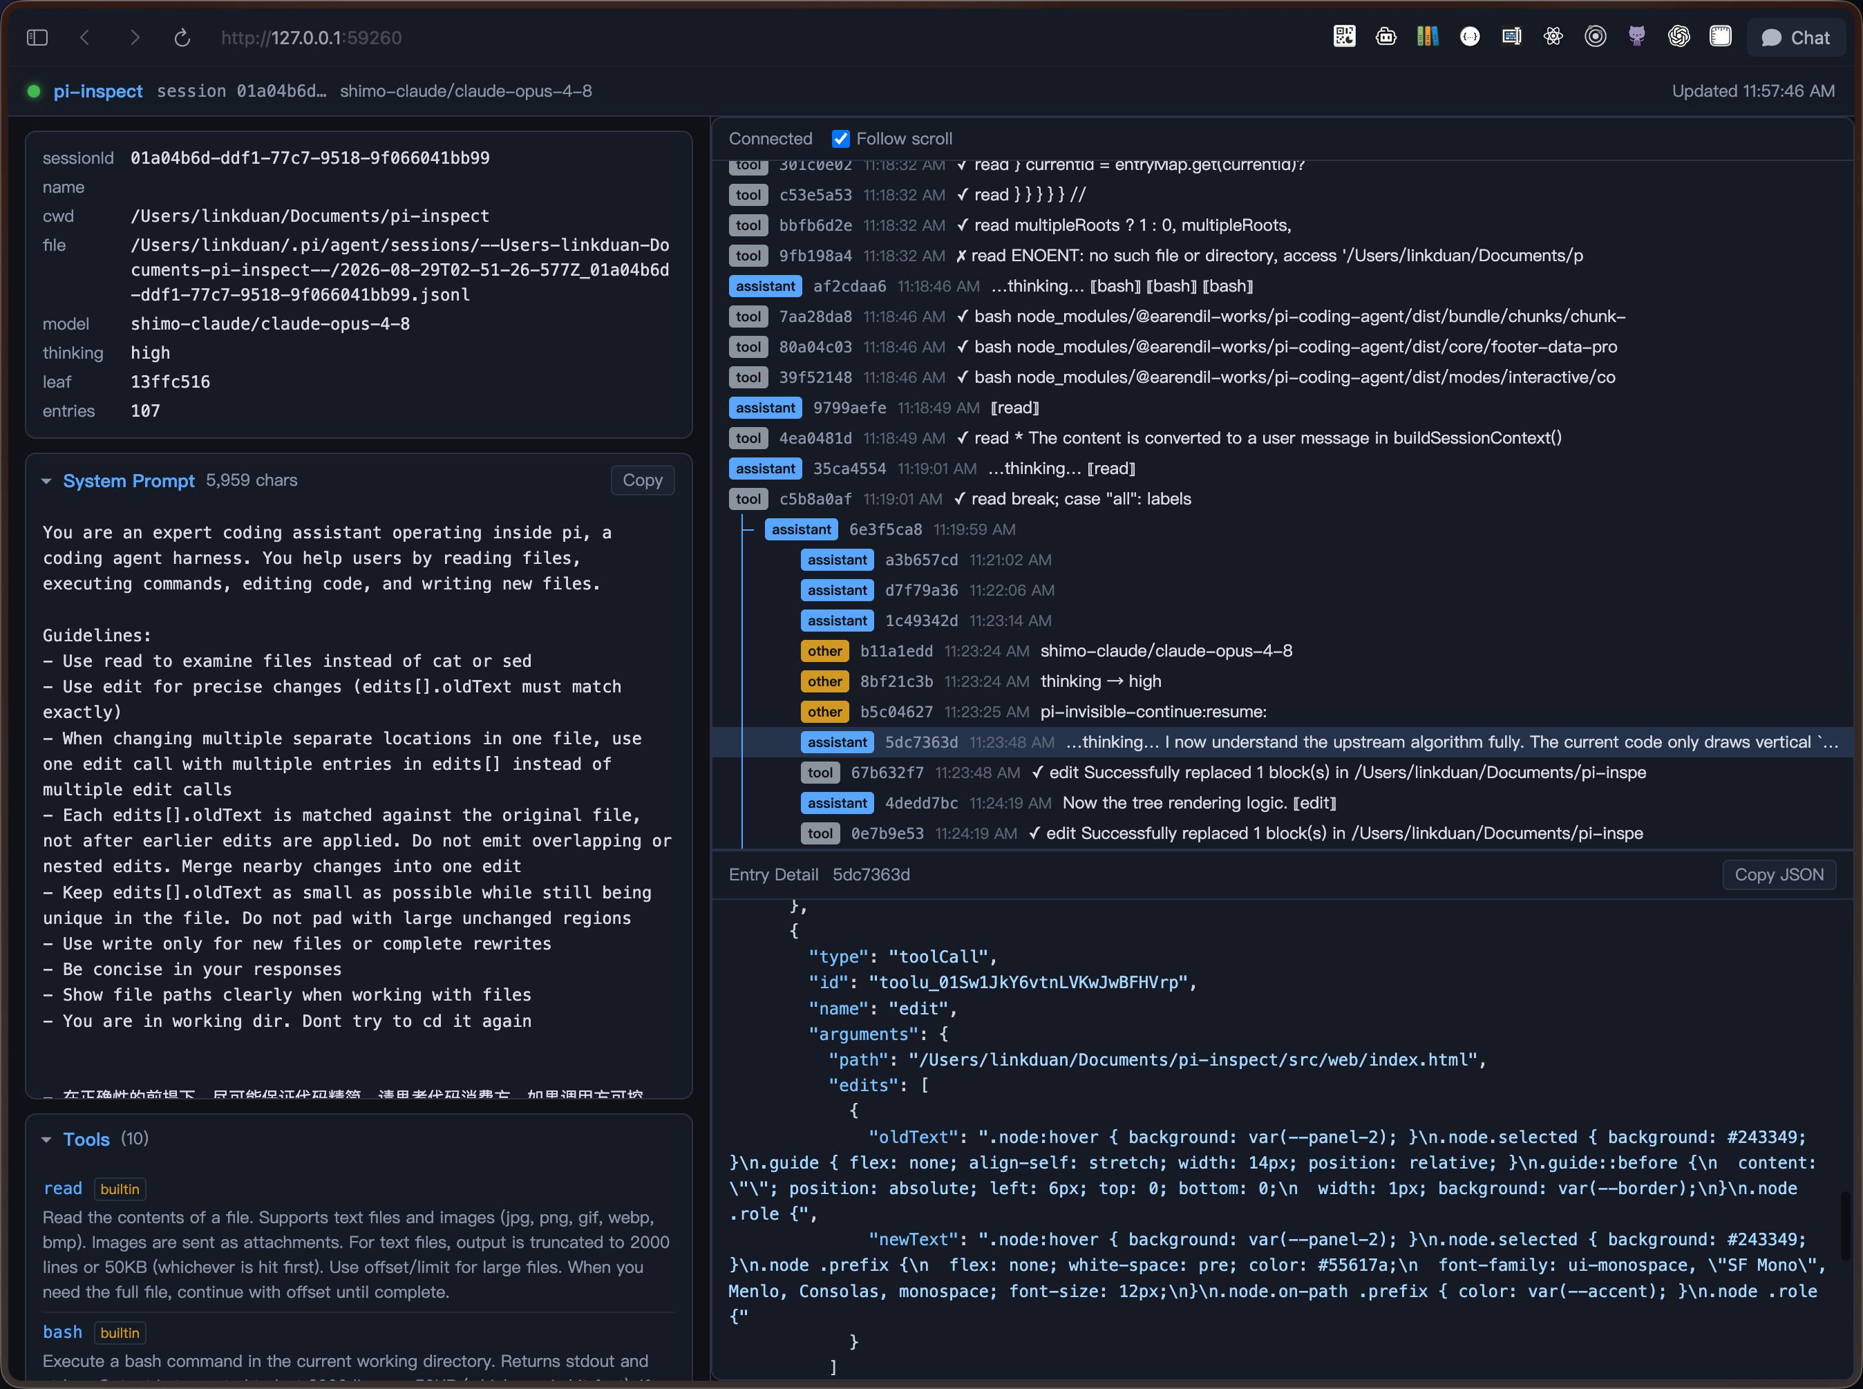This screenshot has height=1389, width=1863.
Task: Click builtin badge next to bash
Action: point(120,1332)
